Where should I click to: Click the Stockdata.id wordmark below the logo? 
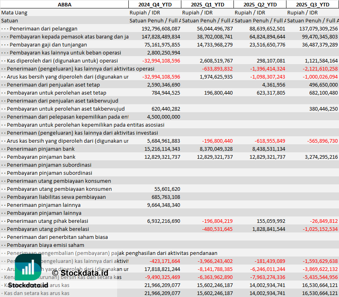(28, 285)
